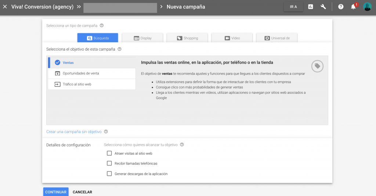Click the greyed-out account name breadcrumb
376x196 pixels.
(x=120, y=8)
